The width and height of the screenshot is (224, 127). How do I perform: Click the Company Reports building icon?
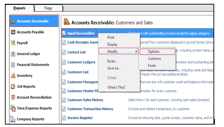tap(13, 119)
